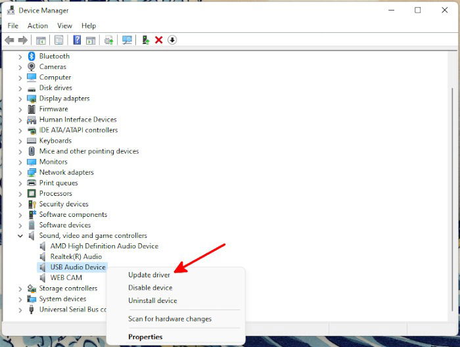Minimize the Device Manager window
Viewport: 460px width, 347px height.
click(391, 11)
